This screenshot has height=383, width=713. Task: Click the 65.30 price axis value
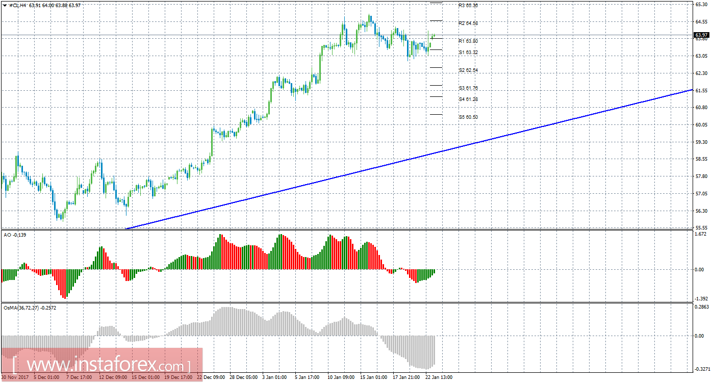point(701,4)
